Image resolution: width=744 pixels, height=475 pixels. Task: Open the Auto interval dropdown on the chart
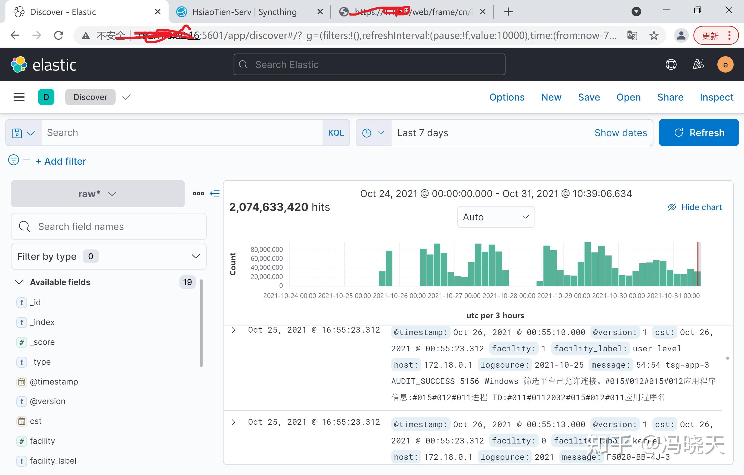pyautogui.click(x=495, y=217)
